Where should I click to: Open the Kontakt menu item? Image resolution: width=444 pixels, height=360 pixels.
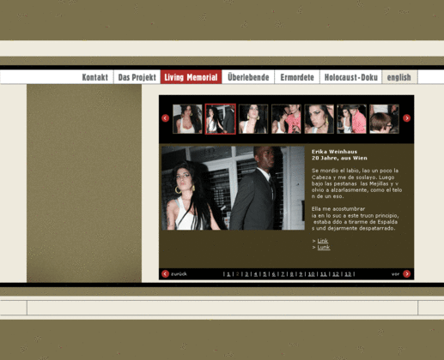point(95,77)
